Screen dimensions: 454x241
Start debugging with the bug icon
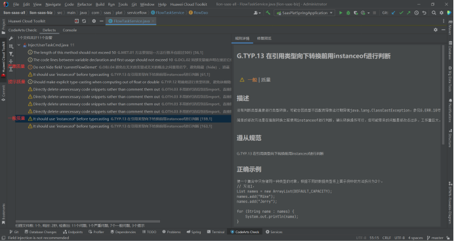(x=348, y=12)
